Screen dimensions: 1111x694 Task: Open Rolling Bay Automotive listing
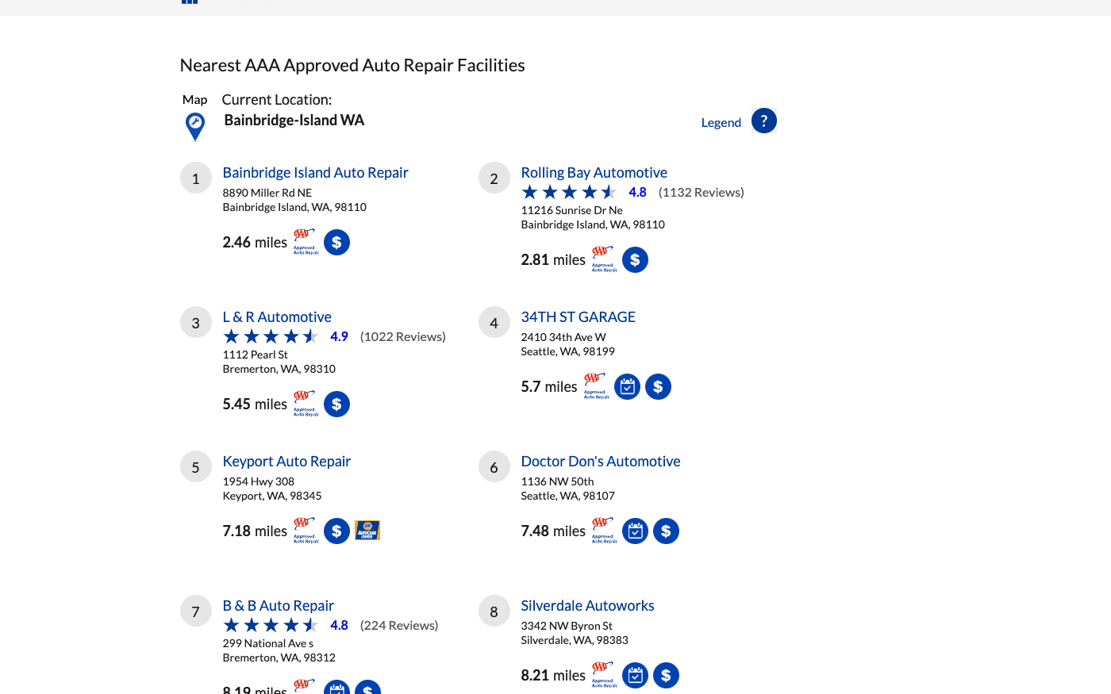594,172
